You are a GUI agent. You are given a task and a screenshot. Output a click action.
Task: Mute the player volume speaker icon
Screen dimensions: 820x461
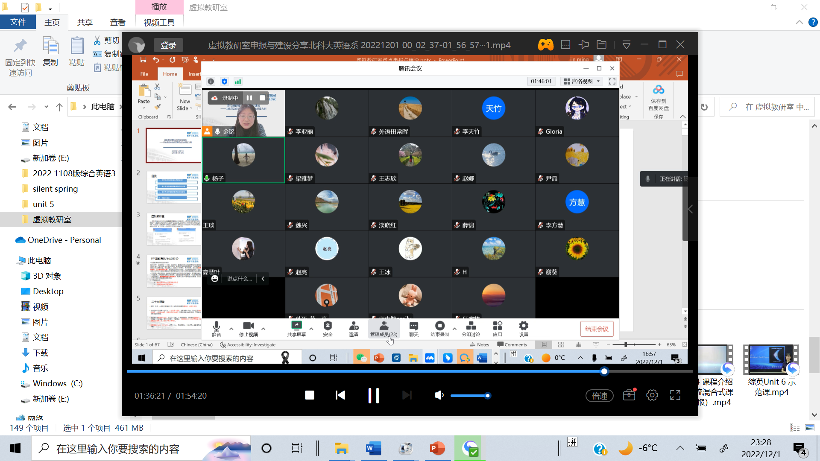(439, 396)
